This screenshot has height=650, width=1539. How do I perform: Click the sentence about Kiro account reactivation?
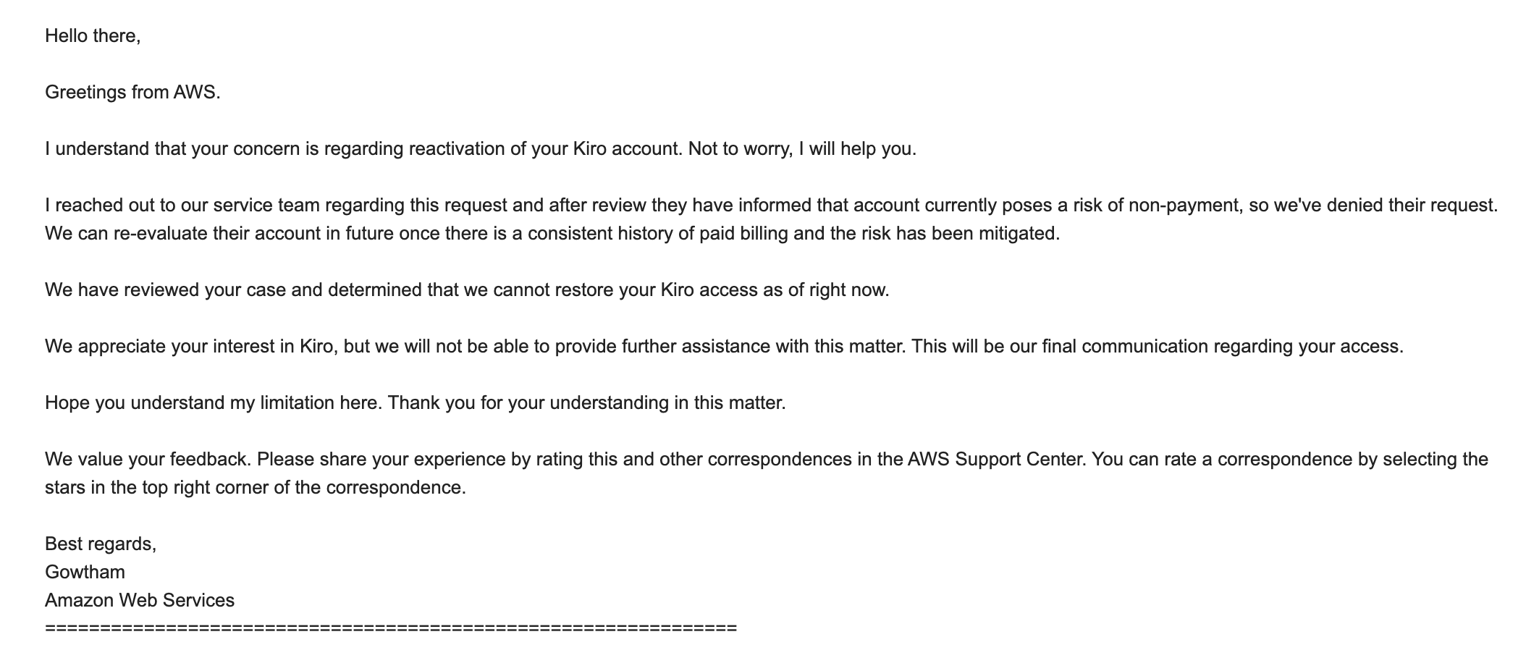[363, 148]
